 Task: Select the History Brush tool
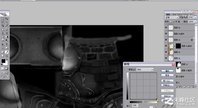click(x=7, y=33)
